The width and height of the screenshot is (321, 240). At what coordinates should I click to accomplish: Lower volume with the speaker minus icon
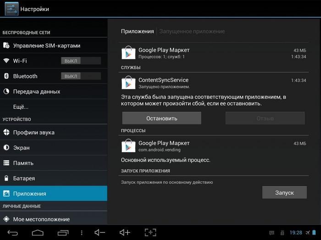(x=100, y=232)
